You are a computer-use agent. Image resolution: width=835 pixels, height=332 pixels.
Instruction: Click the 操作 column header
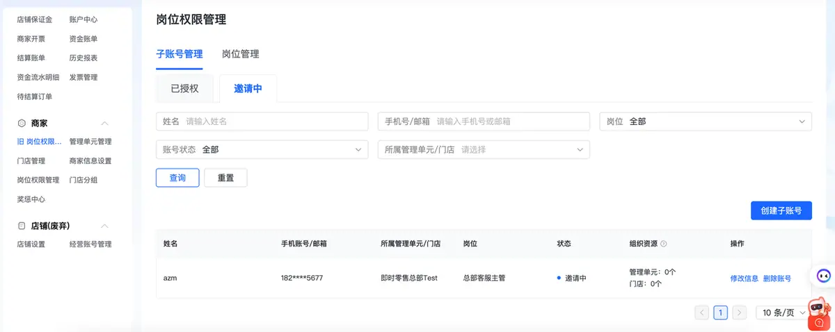[x=737, y=244]
